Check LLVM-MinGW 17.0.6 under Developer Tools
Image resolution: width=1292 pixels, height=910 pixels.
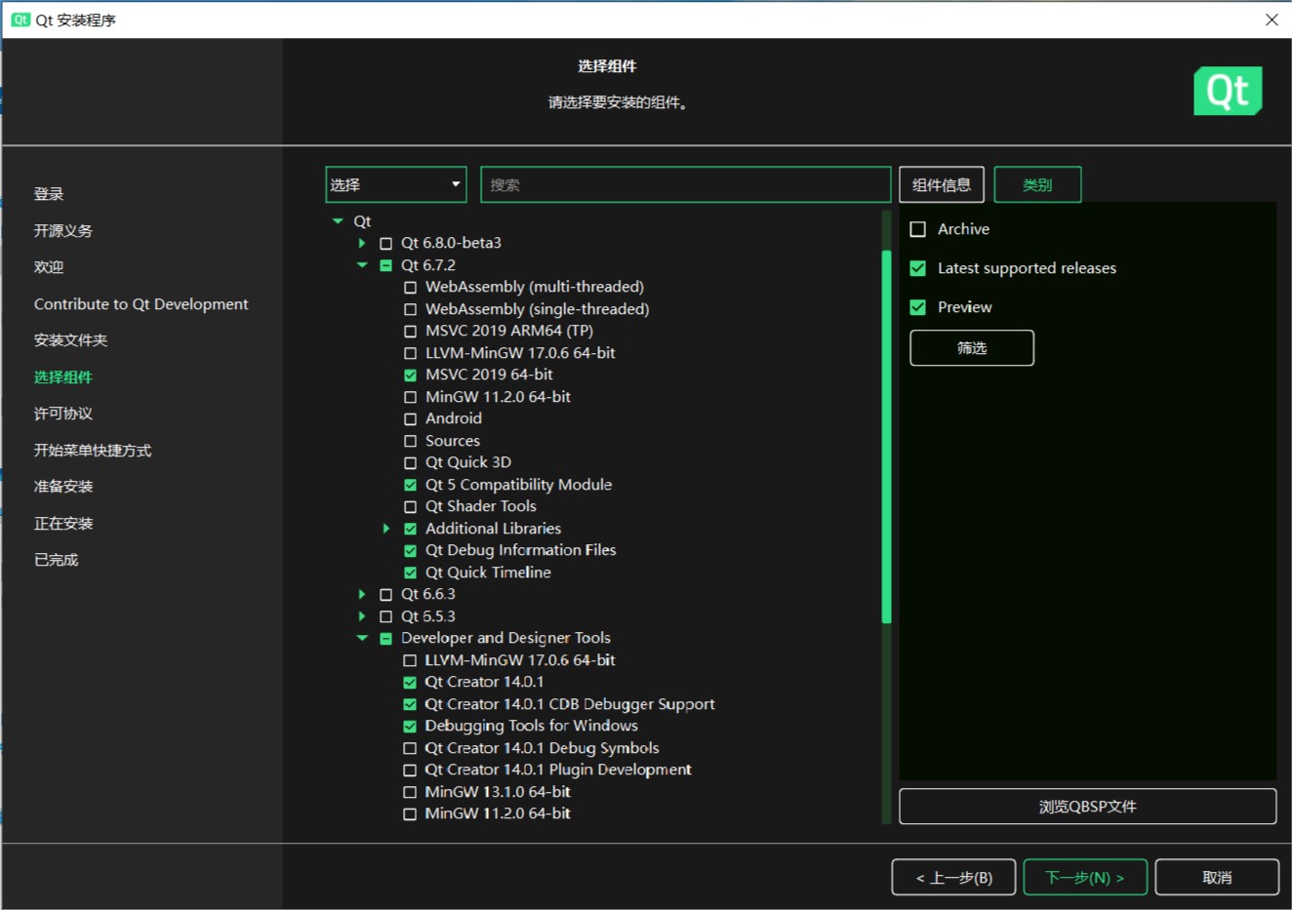pos(410,660)
